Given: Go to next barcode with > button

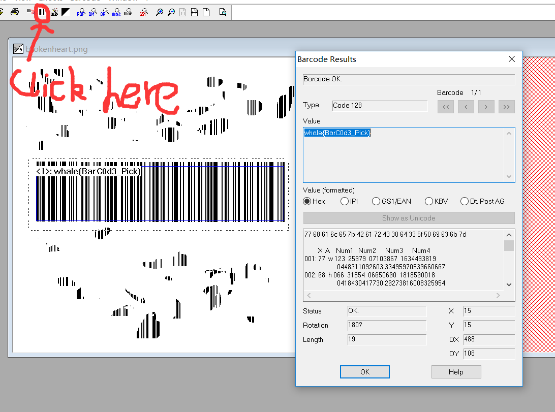Looking at the screenshot, I should click(x=486, y=107).
